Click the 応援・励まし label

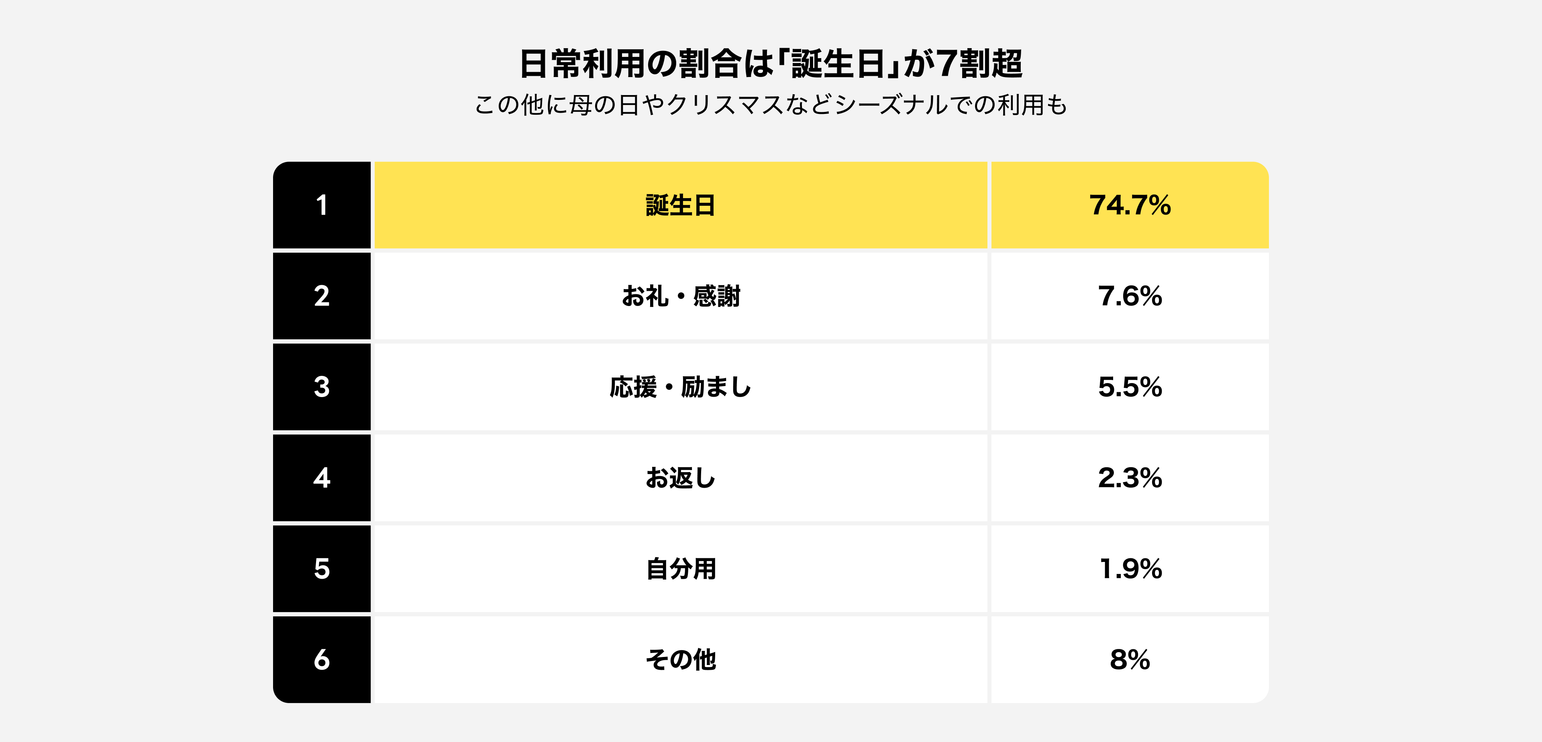coord(681,387)
